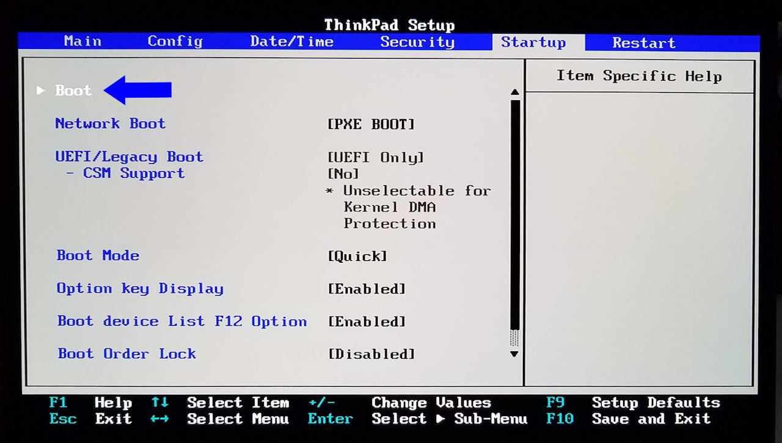Open the Boot sub-menu entry

coord(73,90)
